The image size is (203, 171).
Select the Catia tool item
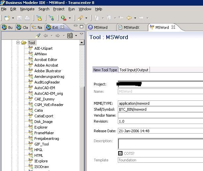click(x=38, y=110)
